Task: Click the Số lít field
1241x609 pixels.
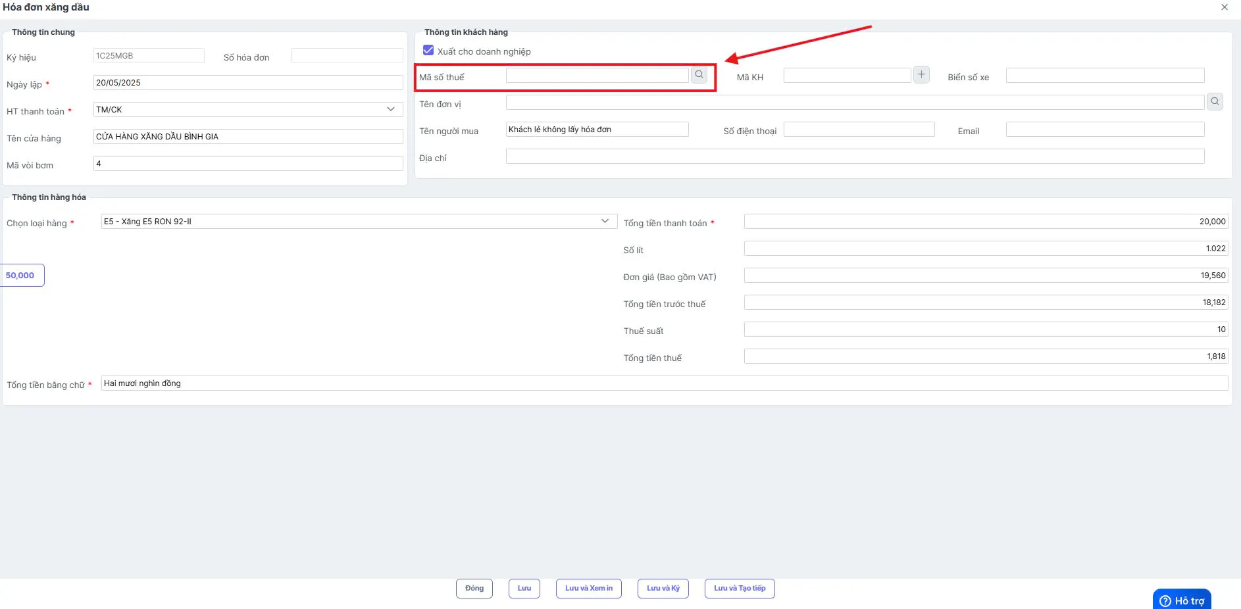Action: [x=986, y=248]
